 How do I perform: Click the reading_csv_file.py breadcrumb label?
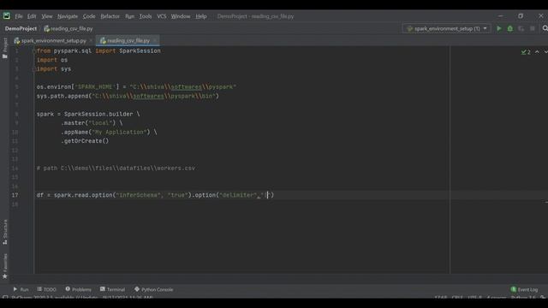72,28
